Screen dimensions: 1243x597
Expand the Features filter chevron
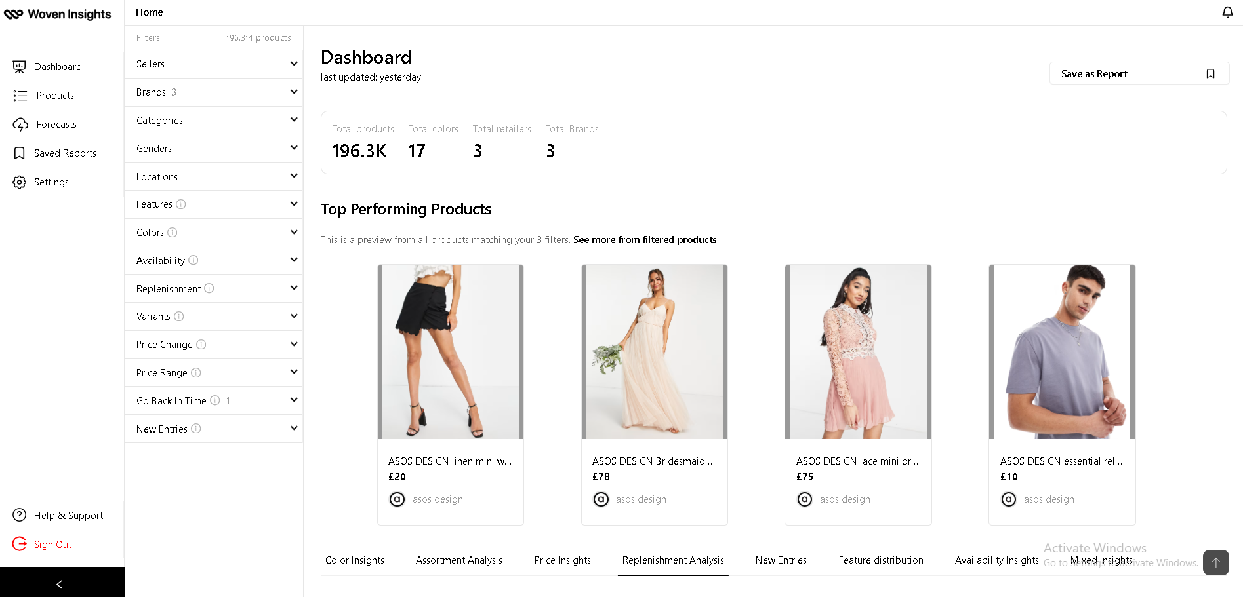click(294, 204)
